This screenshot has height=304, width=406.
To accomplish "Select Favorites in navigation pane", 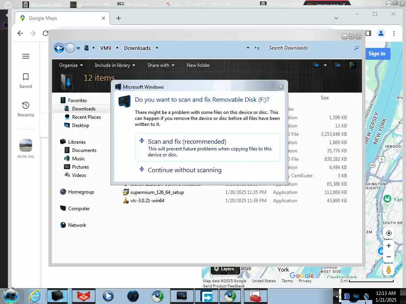I will tap(77, 100).
